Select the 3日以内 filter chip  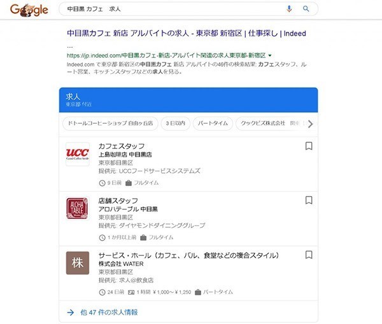pos(176,123)
